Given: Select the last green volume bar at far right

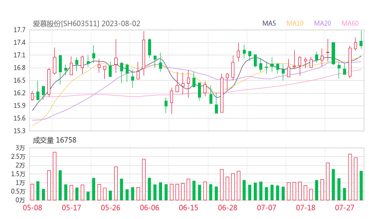Looking at the screenshot, I should pos(361,186).
